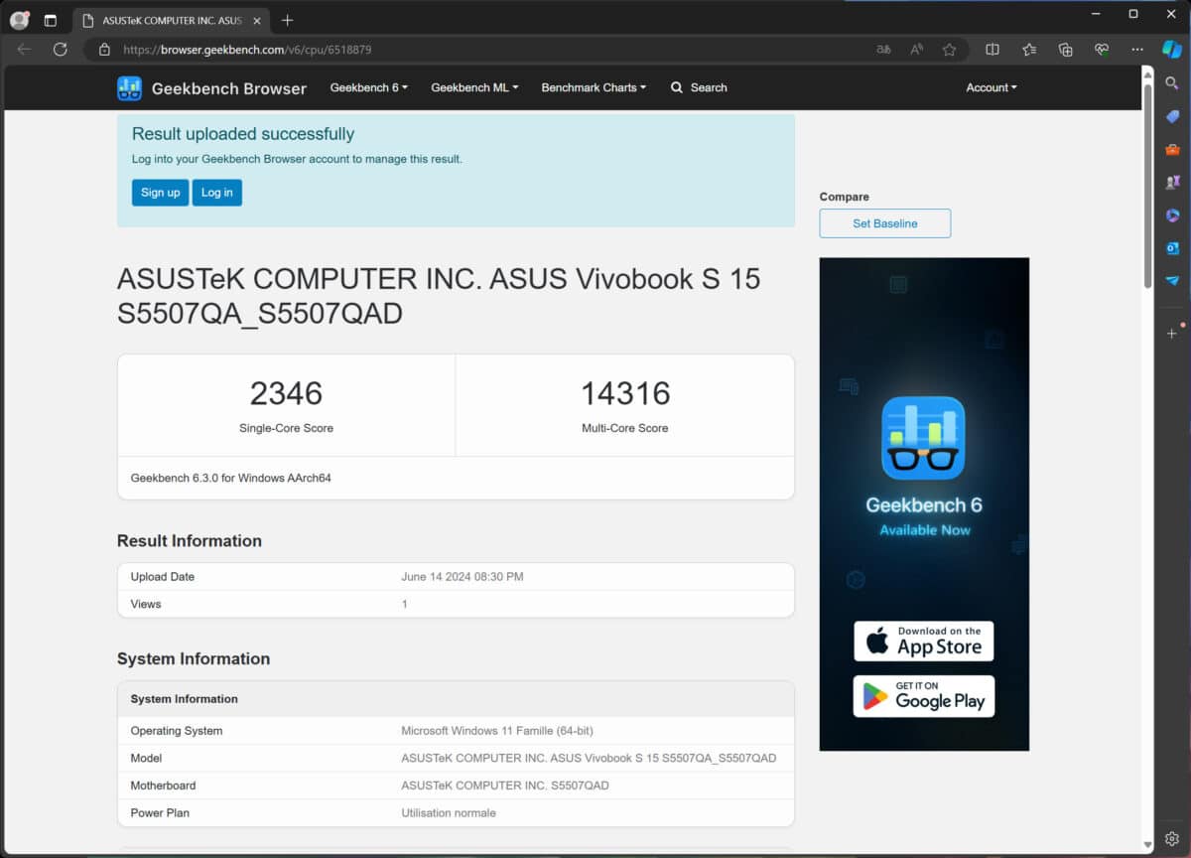
Task: Add this page to favorites with star
Action: (950, 49)
